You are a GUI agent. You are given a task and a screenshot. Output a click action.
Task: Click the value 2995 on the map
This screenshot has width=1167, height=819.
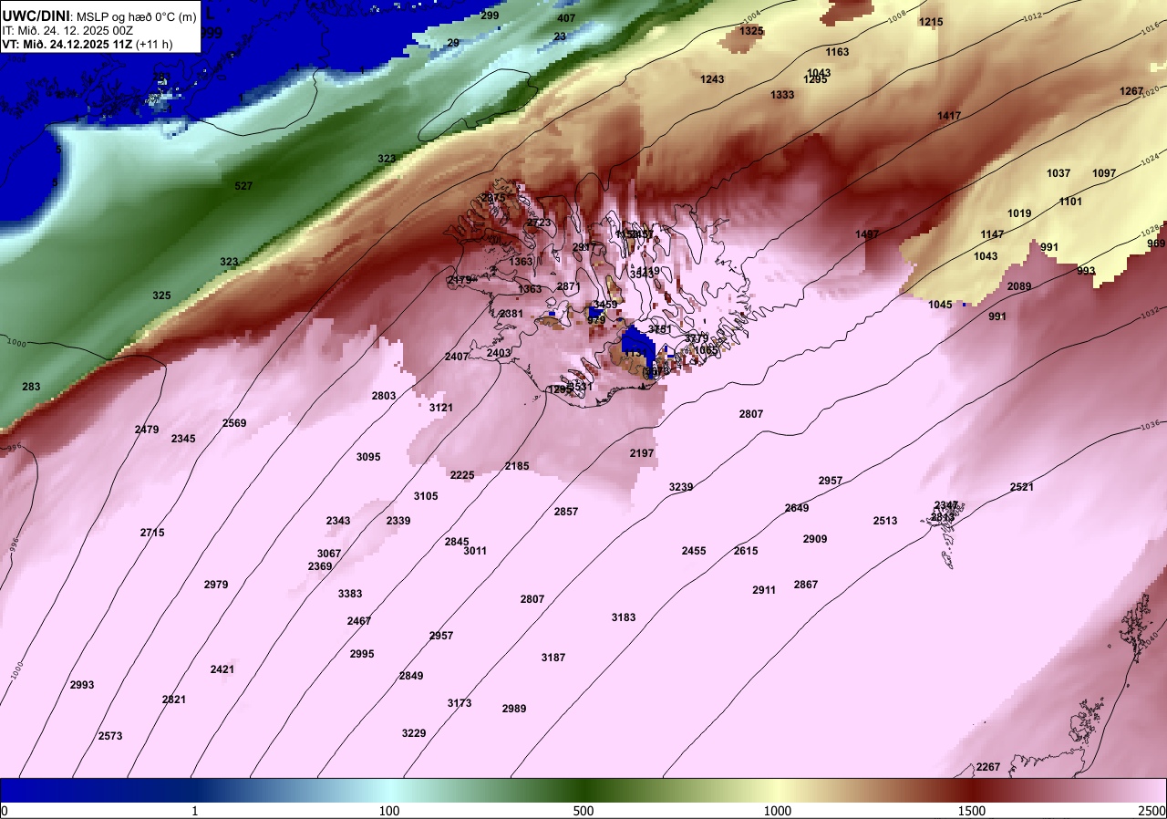pyautogui.click(x=362, y=654)
